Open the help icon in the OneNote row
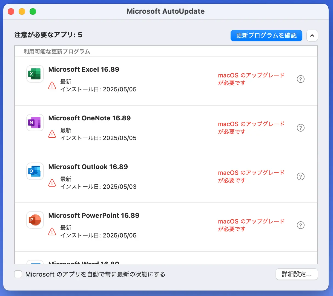Viewport: 333px width, 296px height. (x=300, y=128)
